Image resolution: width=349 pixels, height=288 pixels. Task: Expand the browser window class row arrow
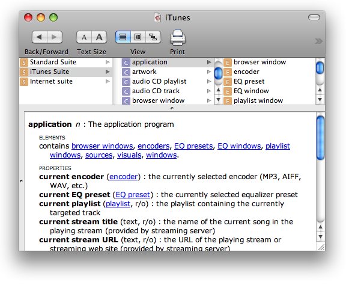209,100
